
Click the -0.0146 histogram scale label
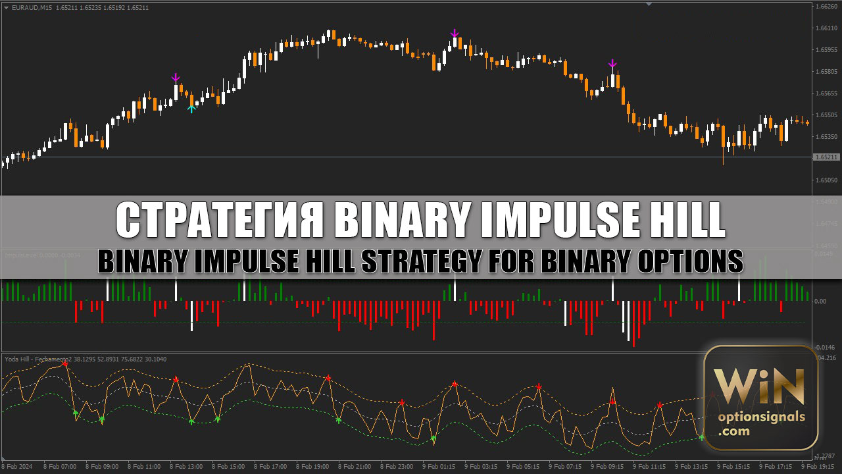825,347
